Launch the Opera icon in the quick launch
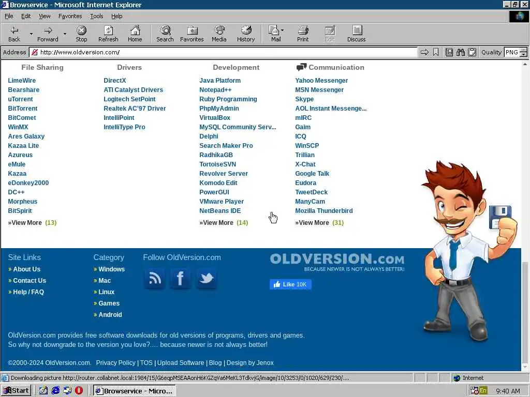This screenshot has height=397, width=530. point(79,391)
